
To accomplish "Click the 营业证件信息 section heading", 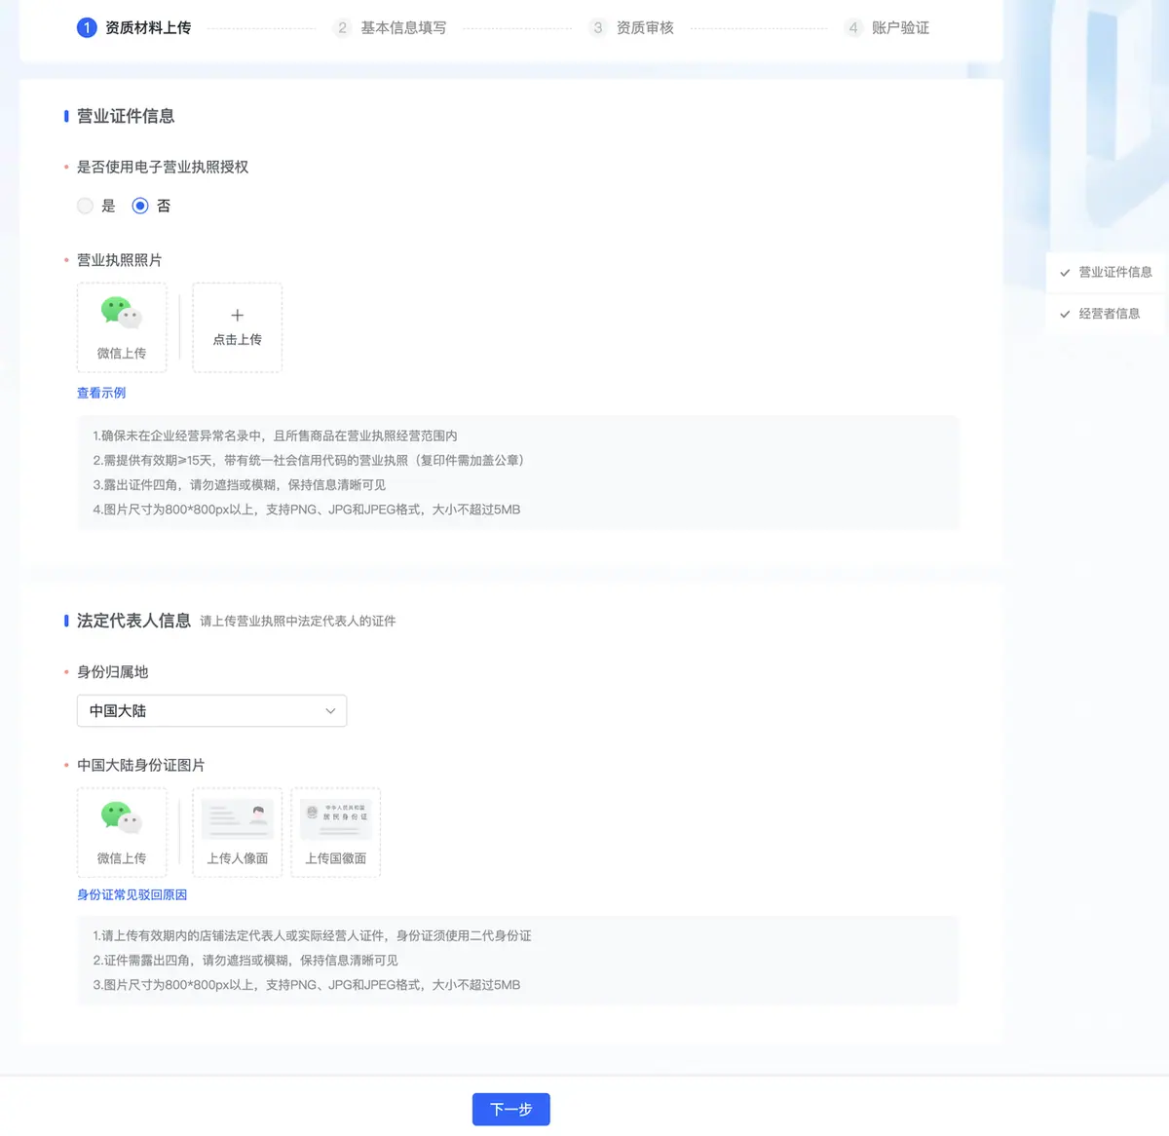I will [126, 116].
